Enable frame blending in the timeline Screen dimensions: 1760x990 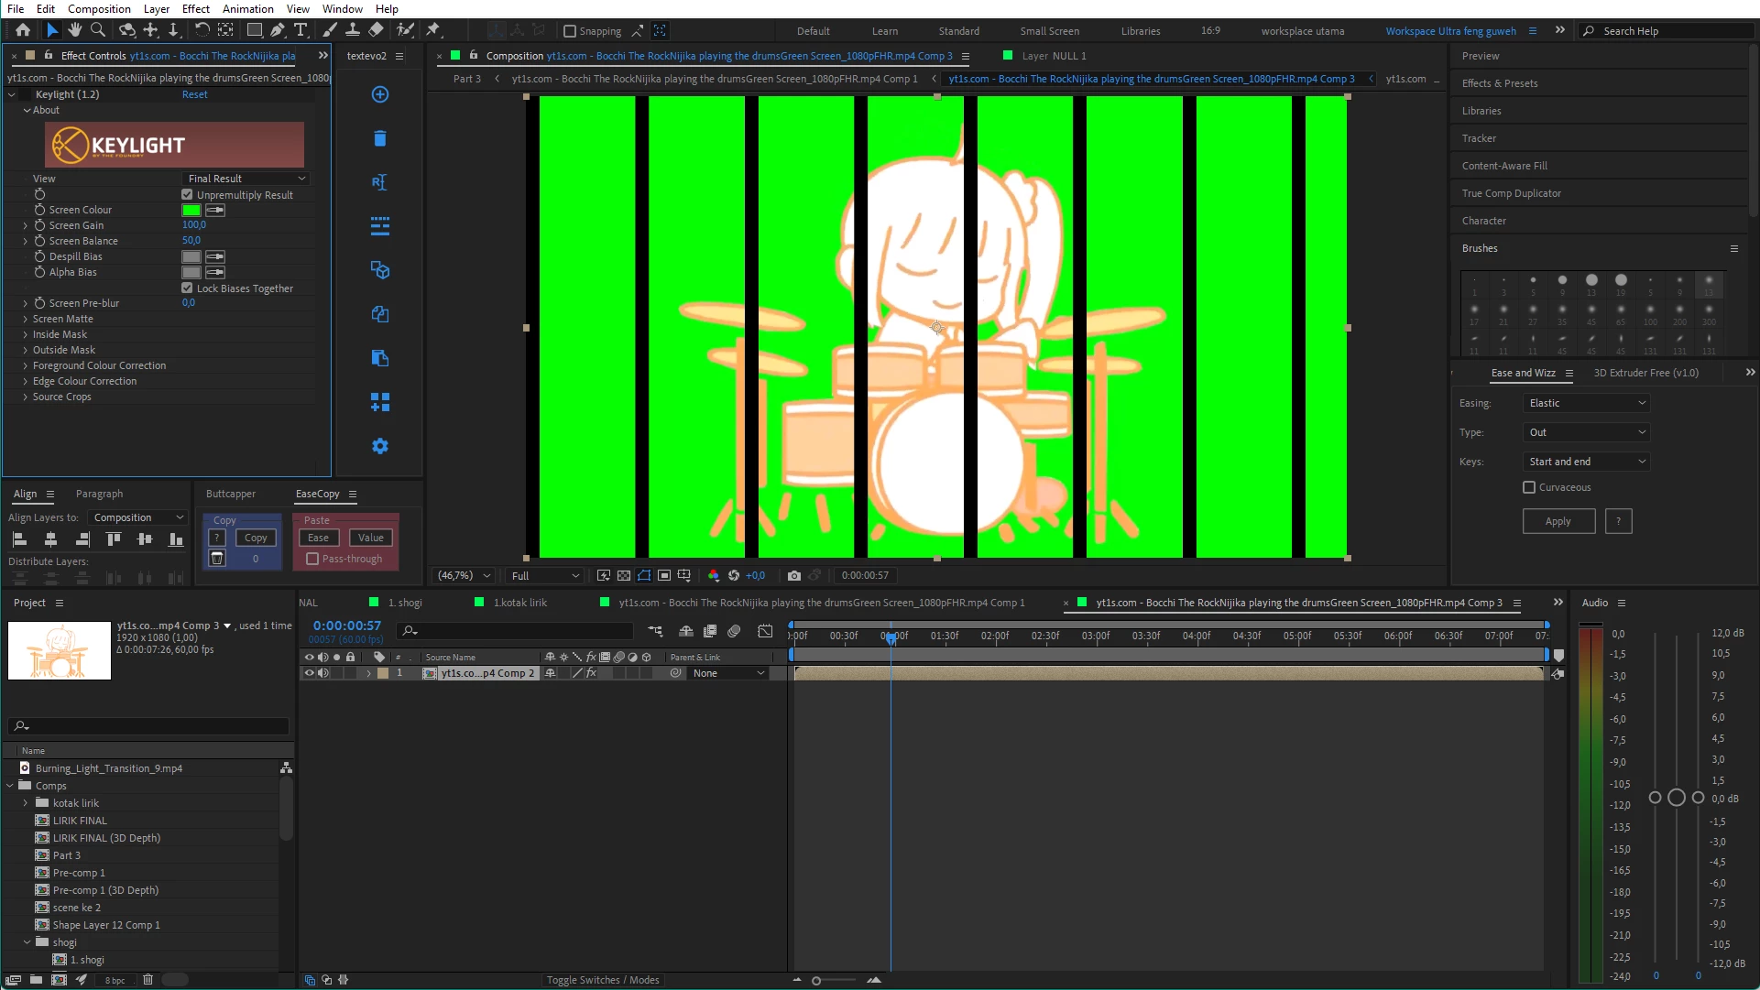[710, 631]
